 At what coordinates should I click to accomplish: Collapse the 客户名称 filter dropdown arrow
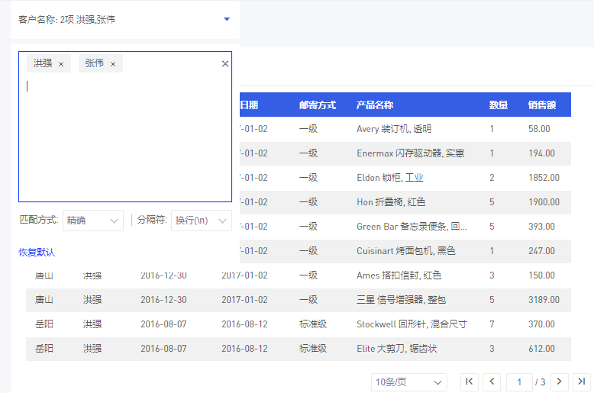[227, 19]
